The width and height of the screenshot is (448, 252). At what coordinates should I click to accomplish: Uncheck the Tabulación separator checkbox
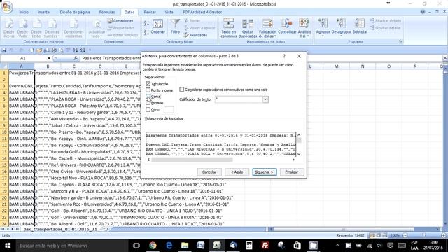coord(148,84)
